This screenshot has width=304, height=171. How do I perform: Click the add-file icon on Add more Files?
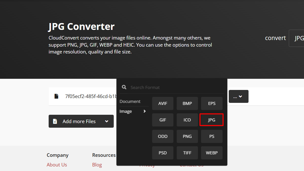[x=55, y=121]
